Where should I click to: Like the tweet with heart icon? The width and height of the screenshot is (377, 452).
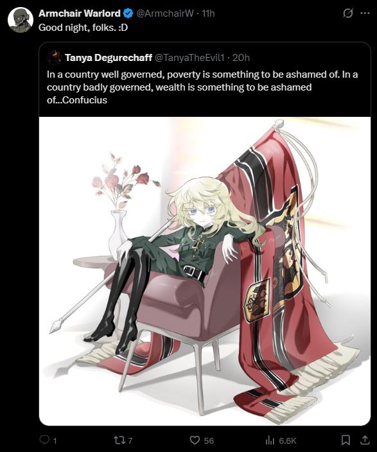195,440
